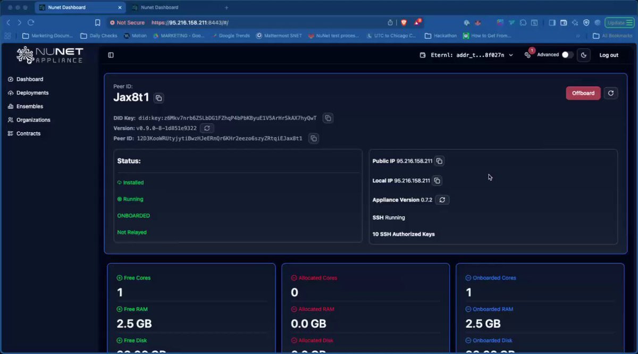Reload the page in the browser
Screen dimensions: 638x354
pos(31,23)
